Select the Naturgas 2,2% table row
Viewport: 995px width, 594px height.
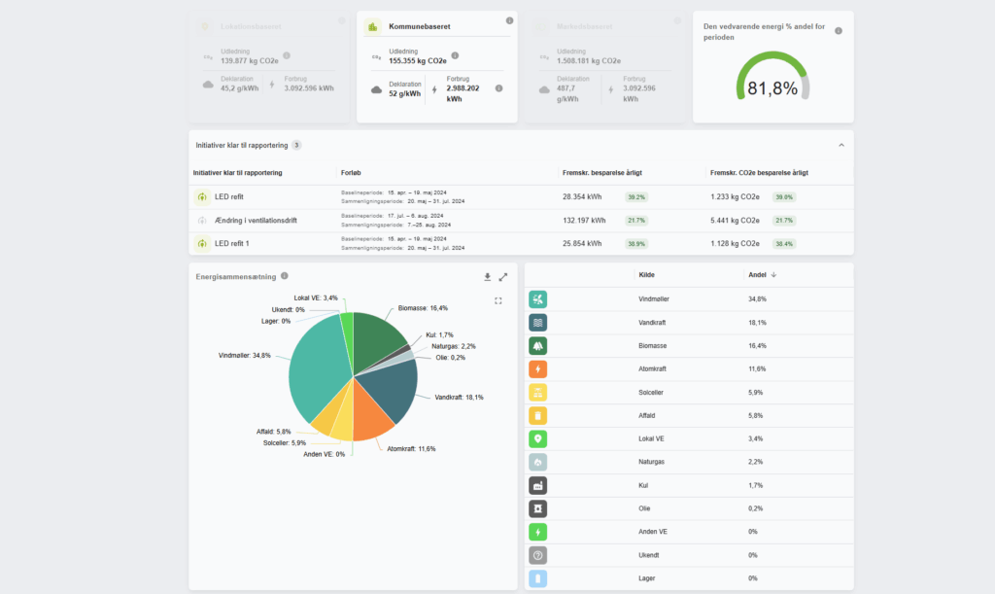(689, 462)
